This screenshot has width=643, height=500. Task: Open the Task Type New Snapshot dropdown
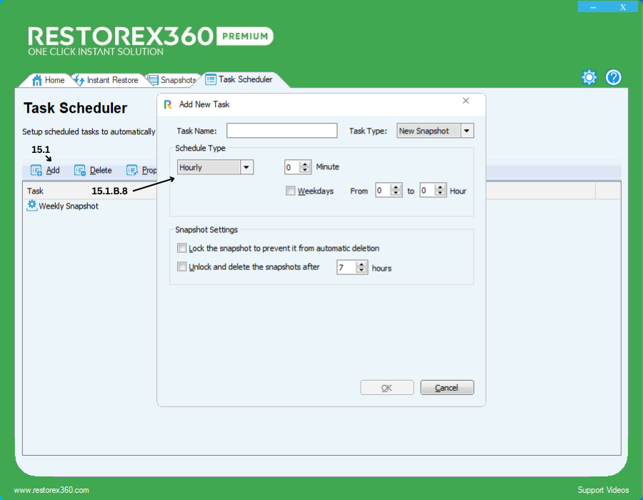(x=467, y=131)
